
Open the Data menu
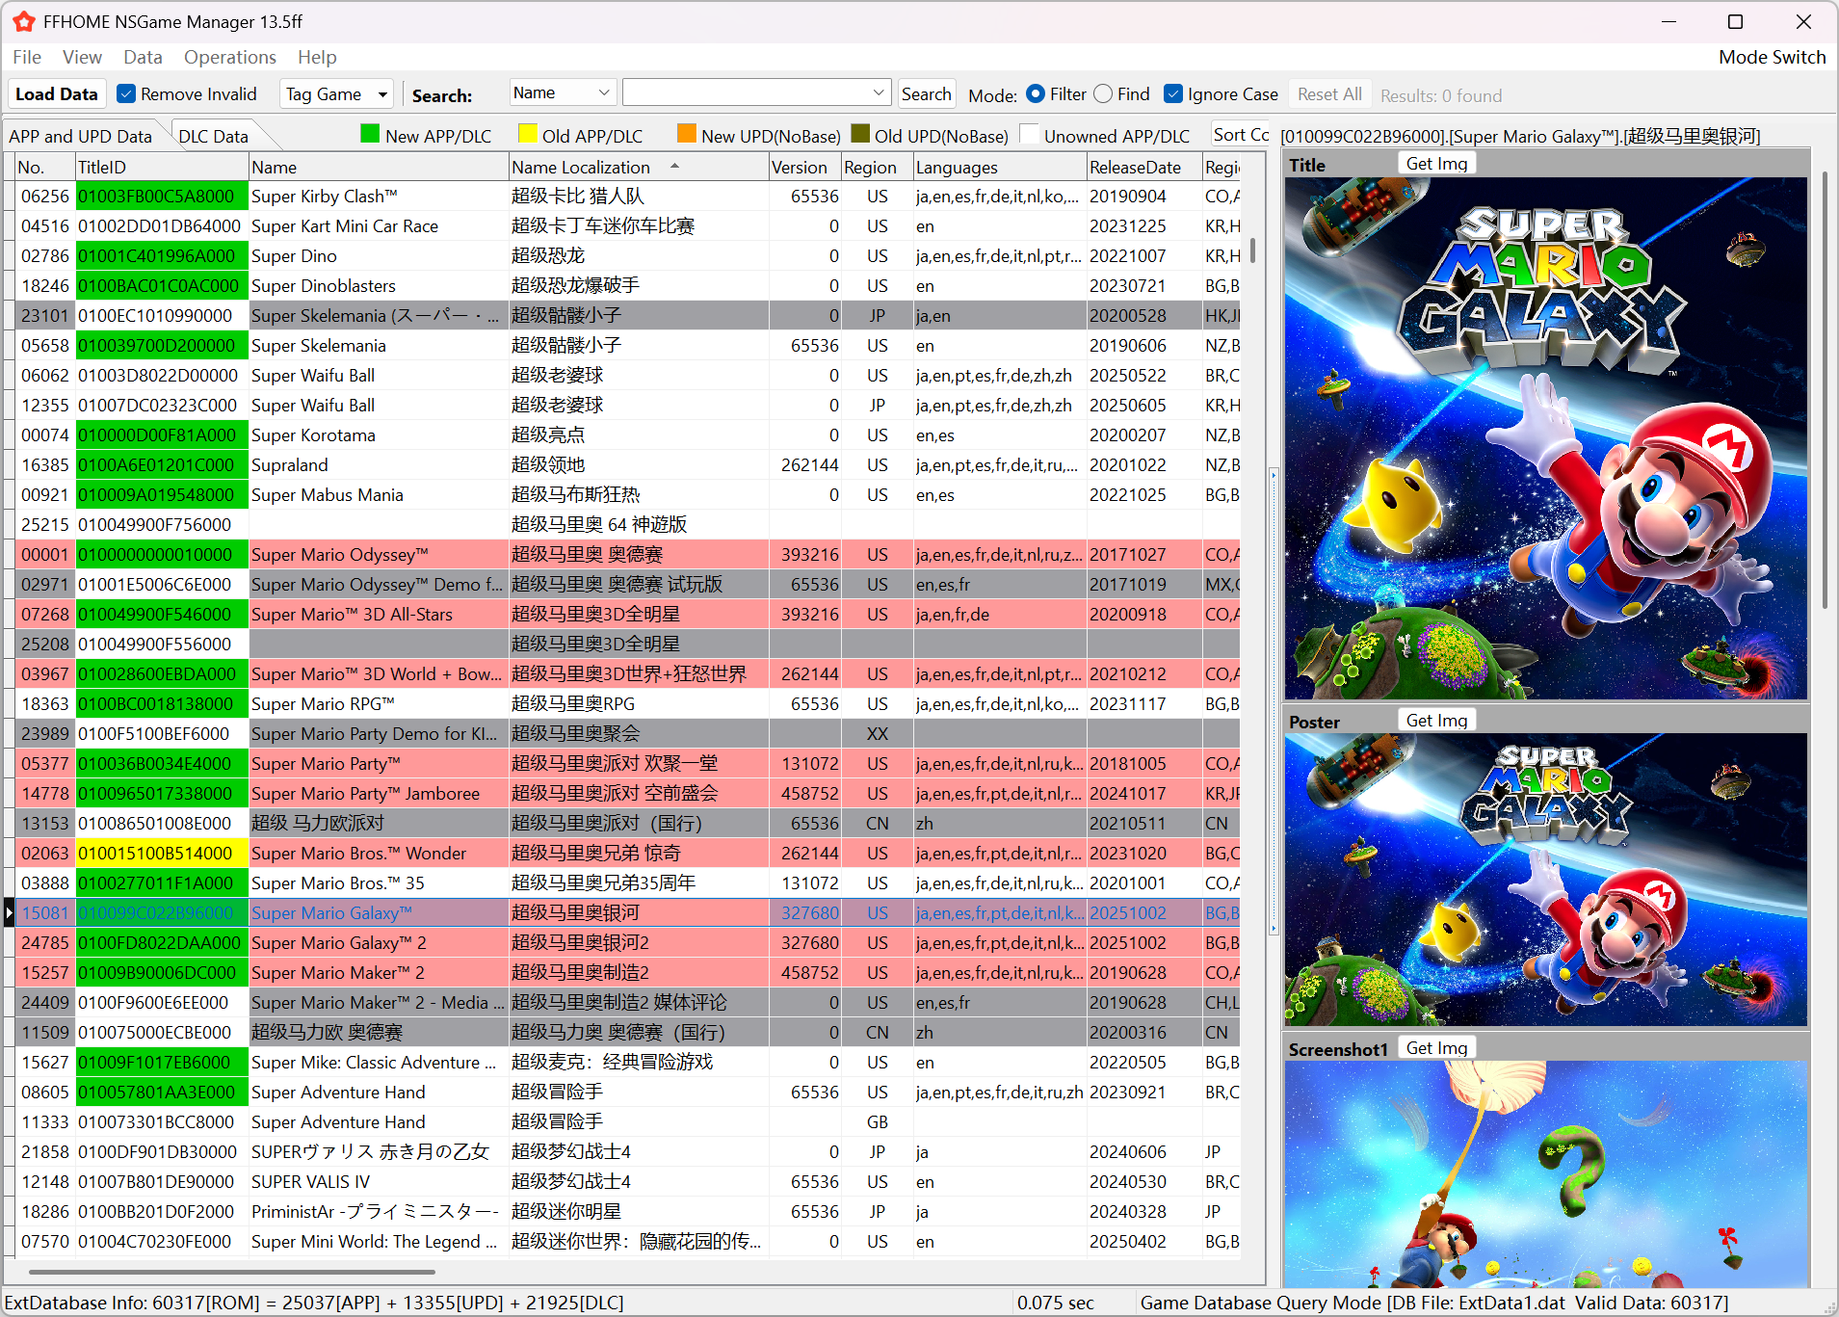143,57
